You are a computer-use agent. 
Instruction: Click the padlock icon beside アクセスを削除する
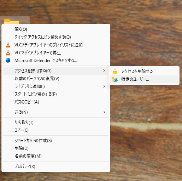click(115, 72)
